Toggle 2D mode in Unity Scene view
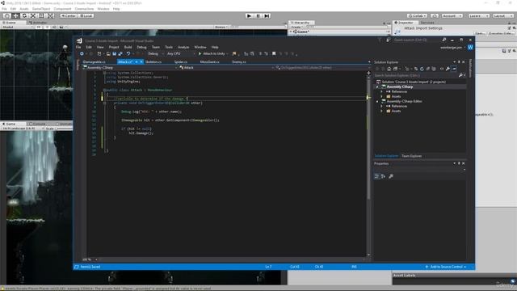The width and height of the screenshot is (517, 291). 39,27
